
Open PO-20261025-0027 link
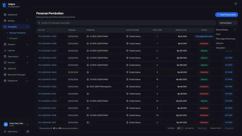pyautogui.click(x=47, y=51)
